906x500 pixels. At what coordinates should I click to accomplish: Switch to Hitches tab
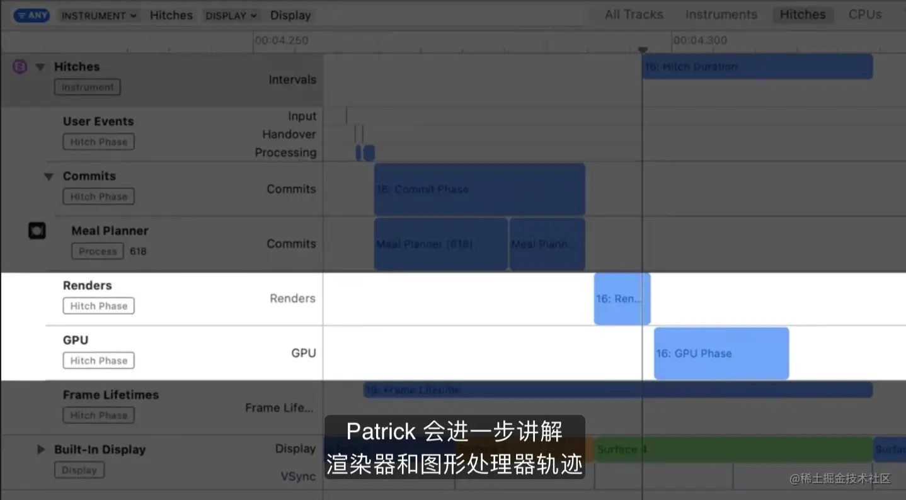click(803, 14)
